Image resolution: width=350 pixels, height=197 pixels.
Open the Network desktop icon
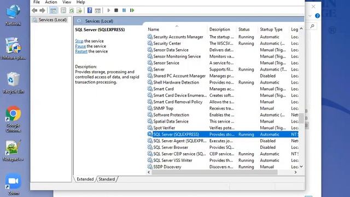[13, 15]
